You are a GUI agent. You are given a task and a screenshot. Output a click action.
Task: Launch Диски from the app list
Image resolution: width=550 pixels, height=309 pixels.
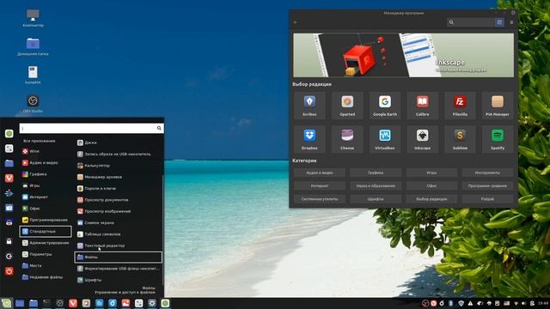pyautogui.click(x=119, y=142)
